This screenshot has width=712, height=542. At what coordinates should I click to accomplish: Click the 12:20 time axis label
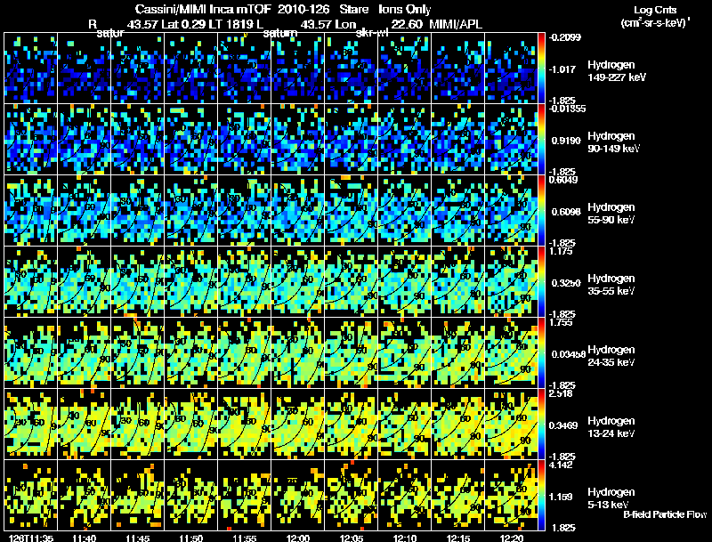[x=511, y=538]
